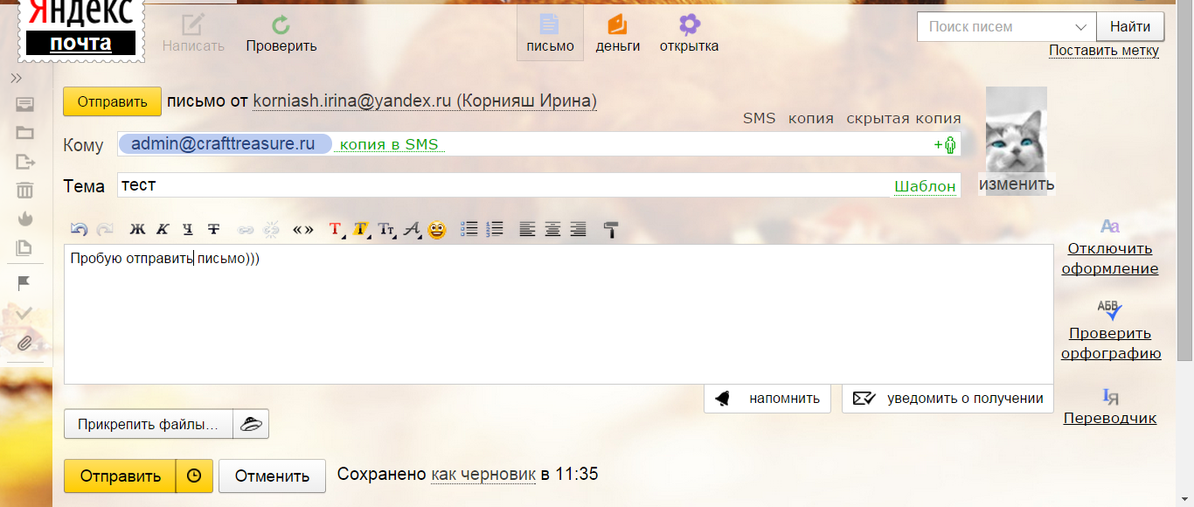This screenshot has width=1194, height=507.
Task: Switch to the 'деньги' tab
Action: [618, 34]
